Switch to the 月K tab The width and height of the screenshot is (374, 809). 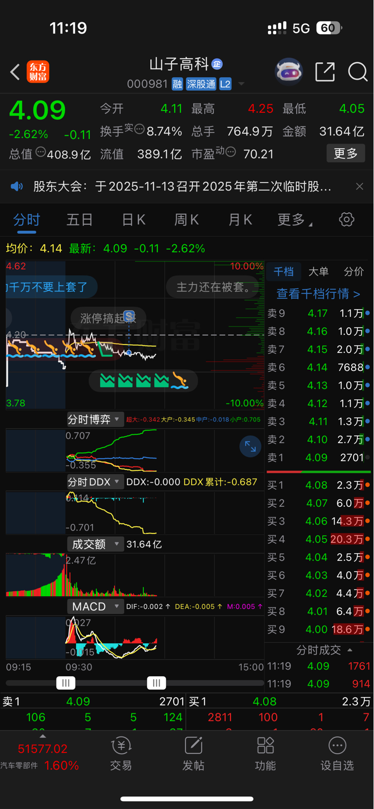point(240,220)
